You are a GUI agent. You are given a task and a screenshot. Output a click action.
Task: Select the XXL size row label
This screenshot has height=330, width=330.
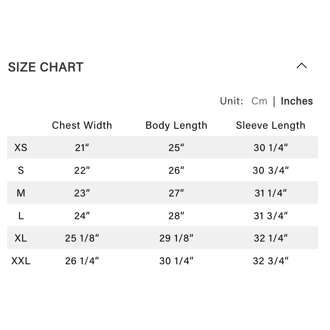(x=21, y=261)
